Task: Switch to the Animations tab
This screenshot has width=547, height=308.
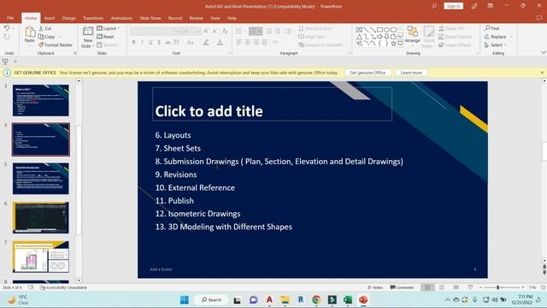Action: 121,18
